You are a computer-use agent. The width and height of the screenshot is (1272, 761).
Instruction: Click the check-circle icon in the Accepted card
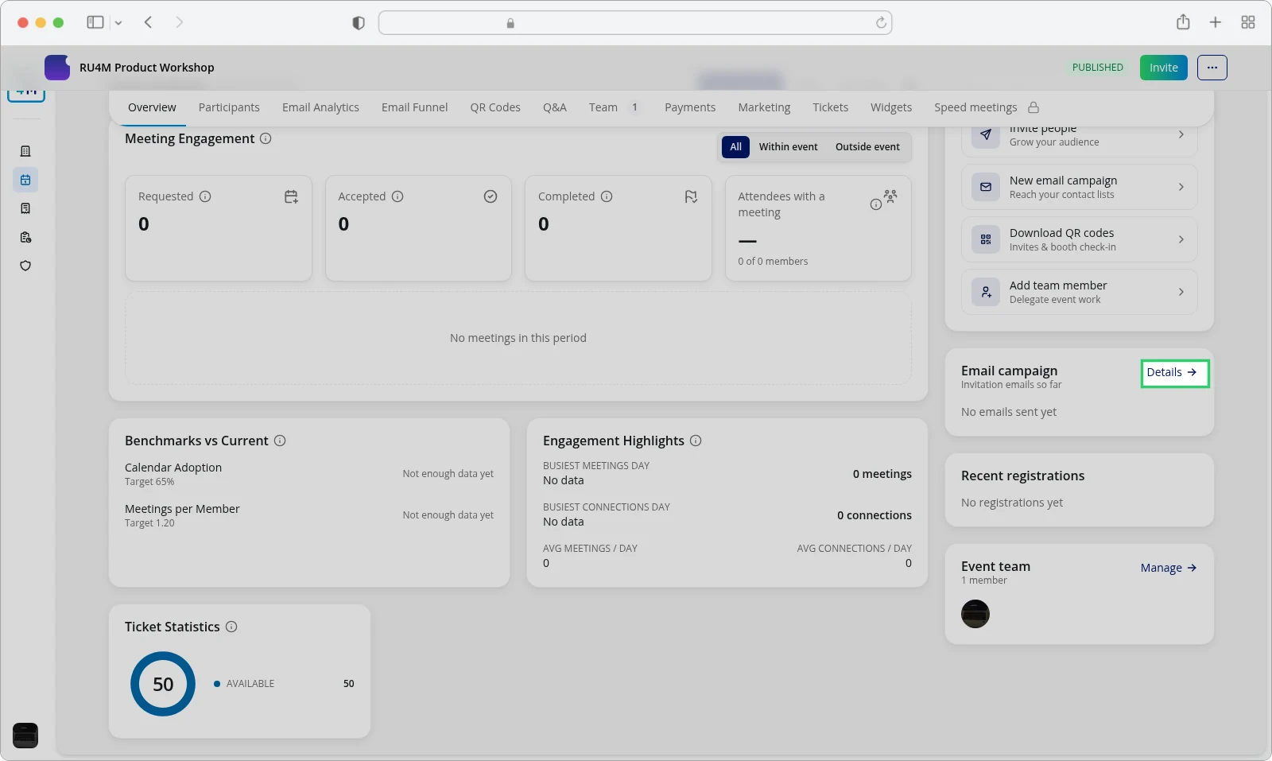(x=491, y=196)
